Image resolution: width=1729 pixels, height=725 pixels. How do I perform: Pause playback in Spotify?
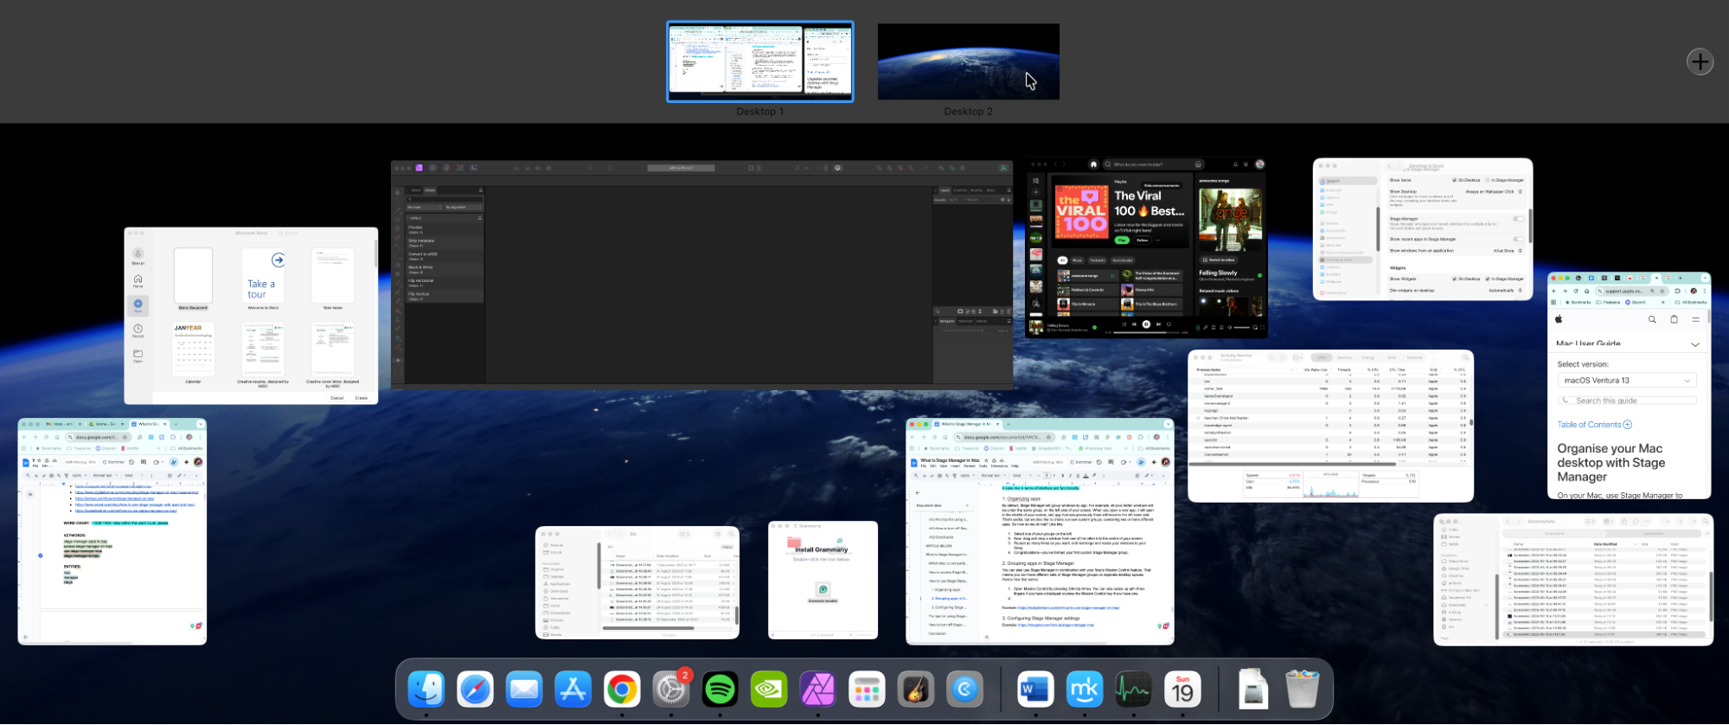[1146, 324]
